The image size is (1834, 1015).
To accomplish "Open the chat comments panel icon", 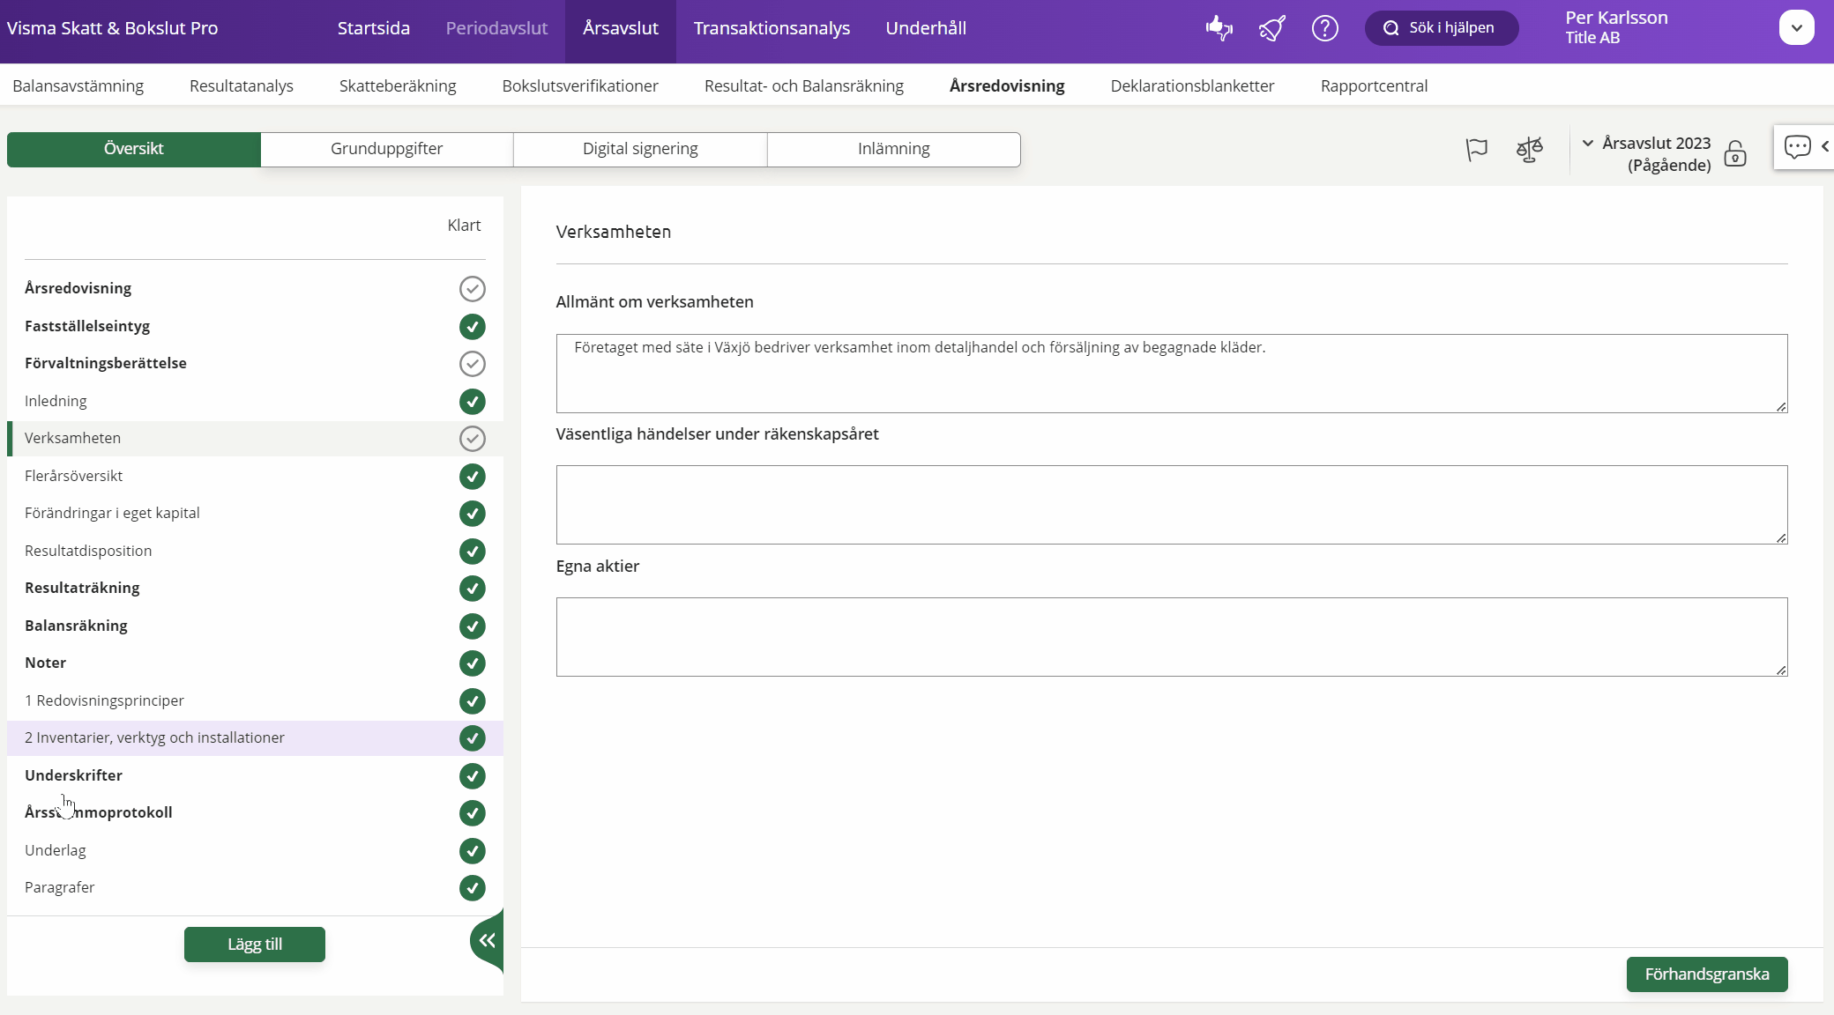I will pos(1797,146).
